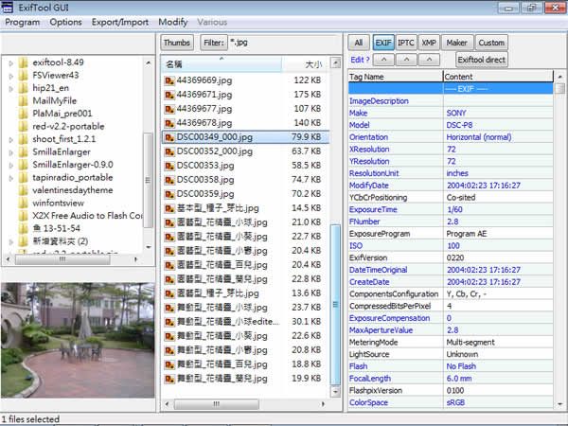The image size is (568, 426).
Task: Click the ExifTool GUI title bar icon
Action: 8,8
